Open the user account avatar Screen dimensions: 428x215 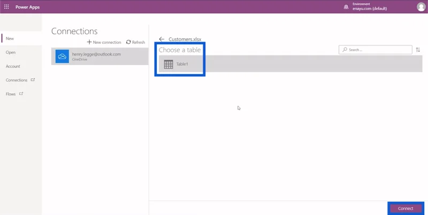(x=421, y=7)
